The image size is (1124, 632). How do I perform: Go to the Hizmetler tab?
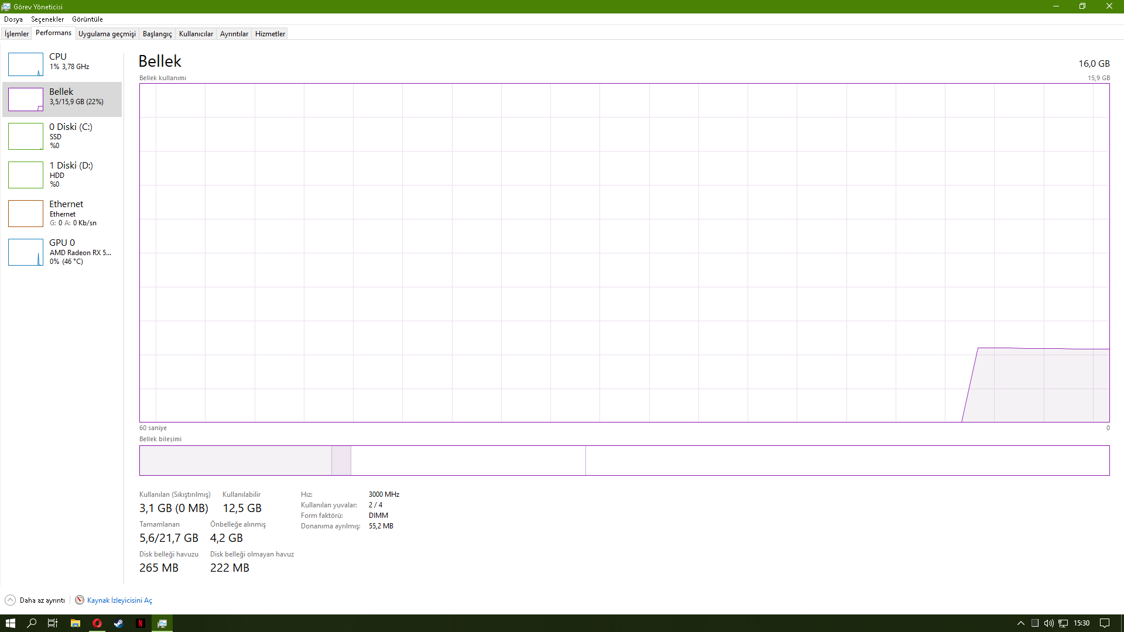coord(270,34)
